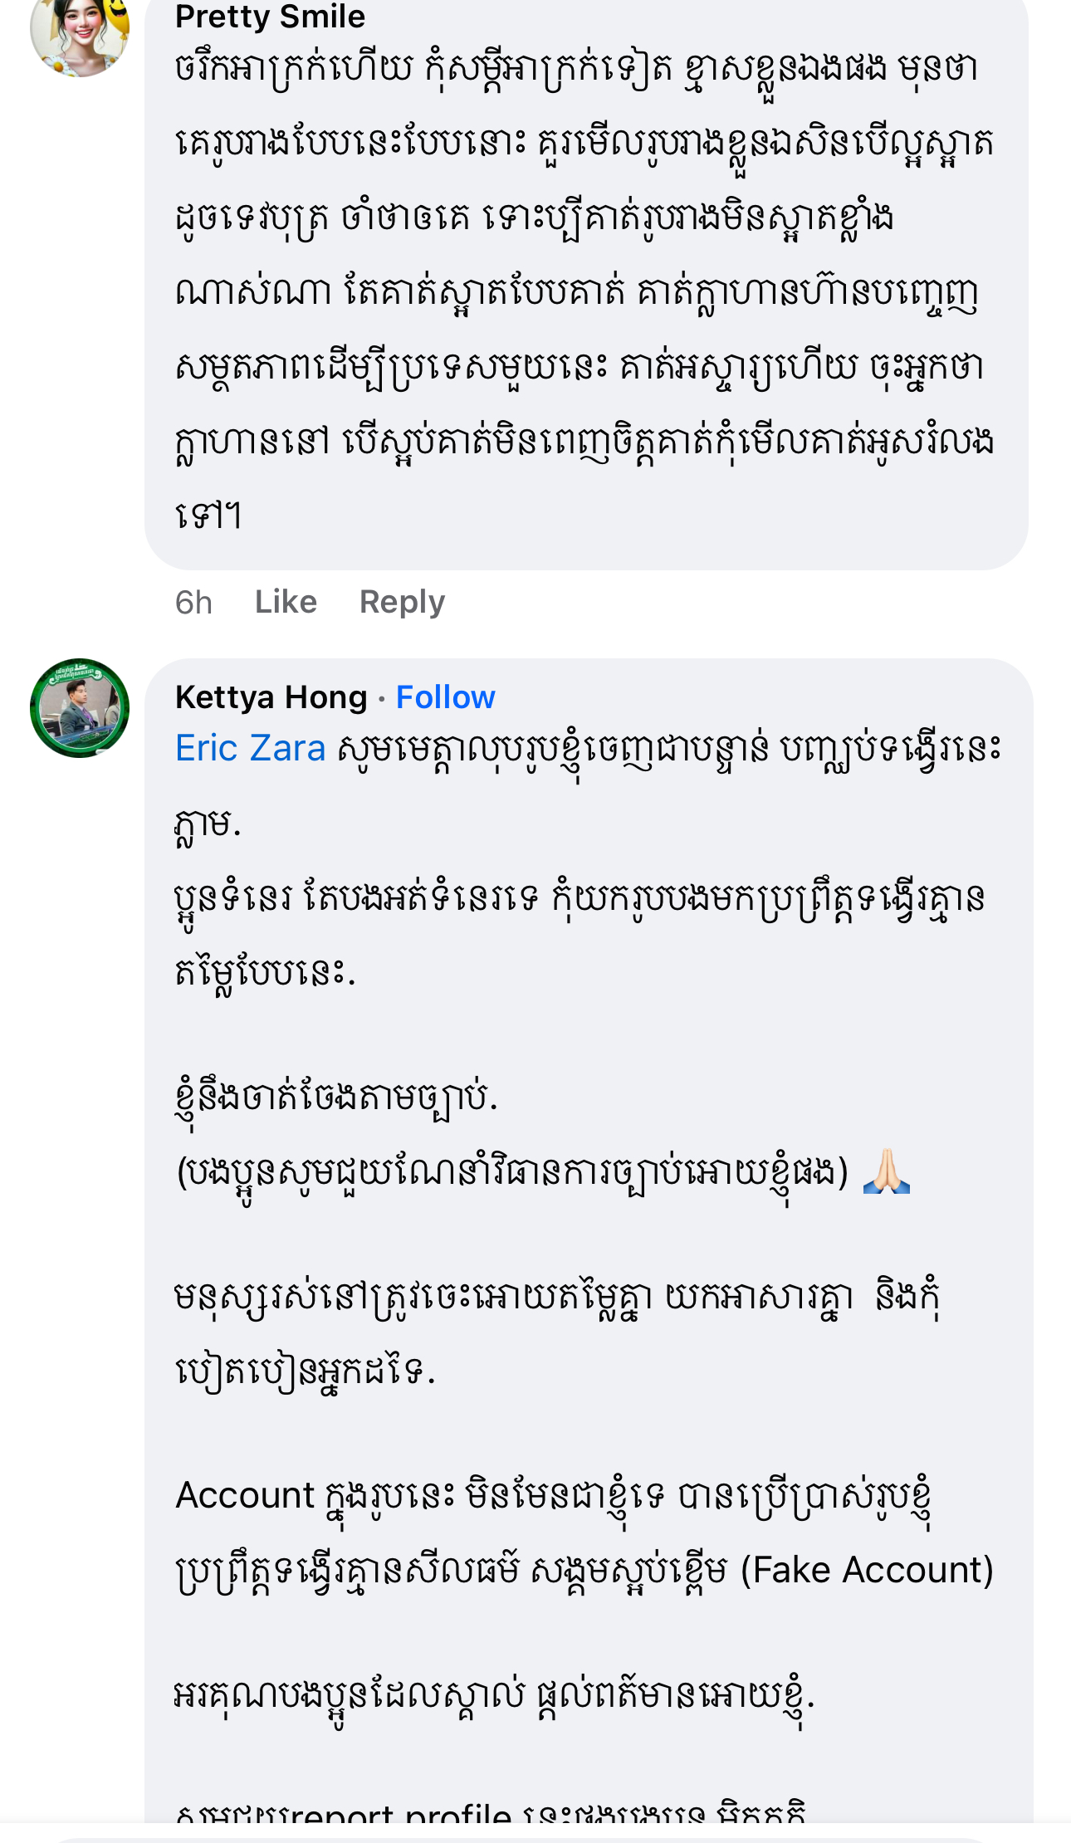Click the "(Fake Account)" text in the comment
The height and width of the screenshot is (1843, 1071).
click(x=867, y=1570)
